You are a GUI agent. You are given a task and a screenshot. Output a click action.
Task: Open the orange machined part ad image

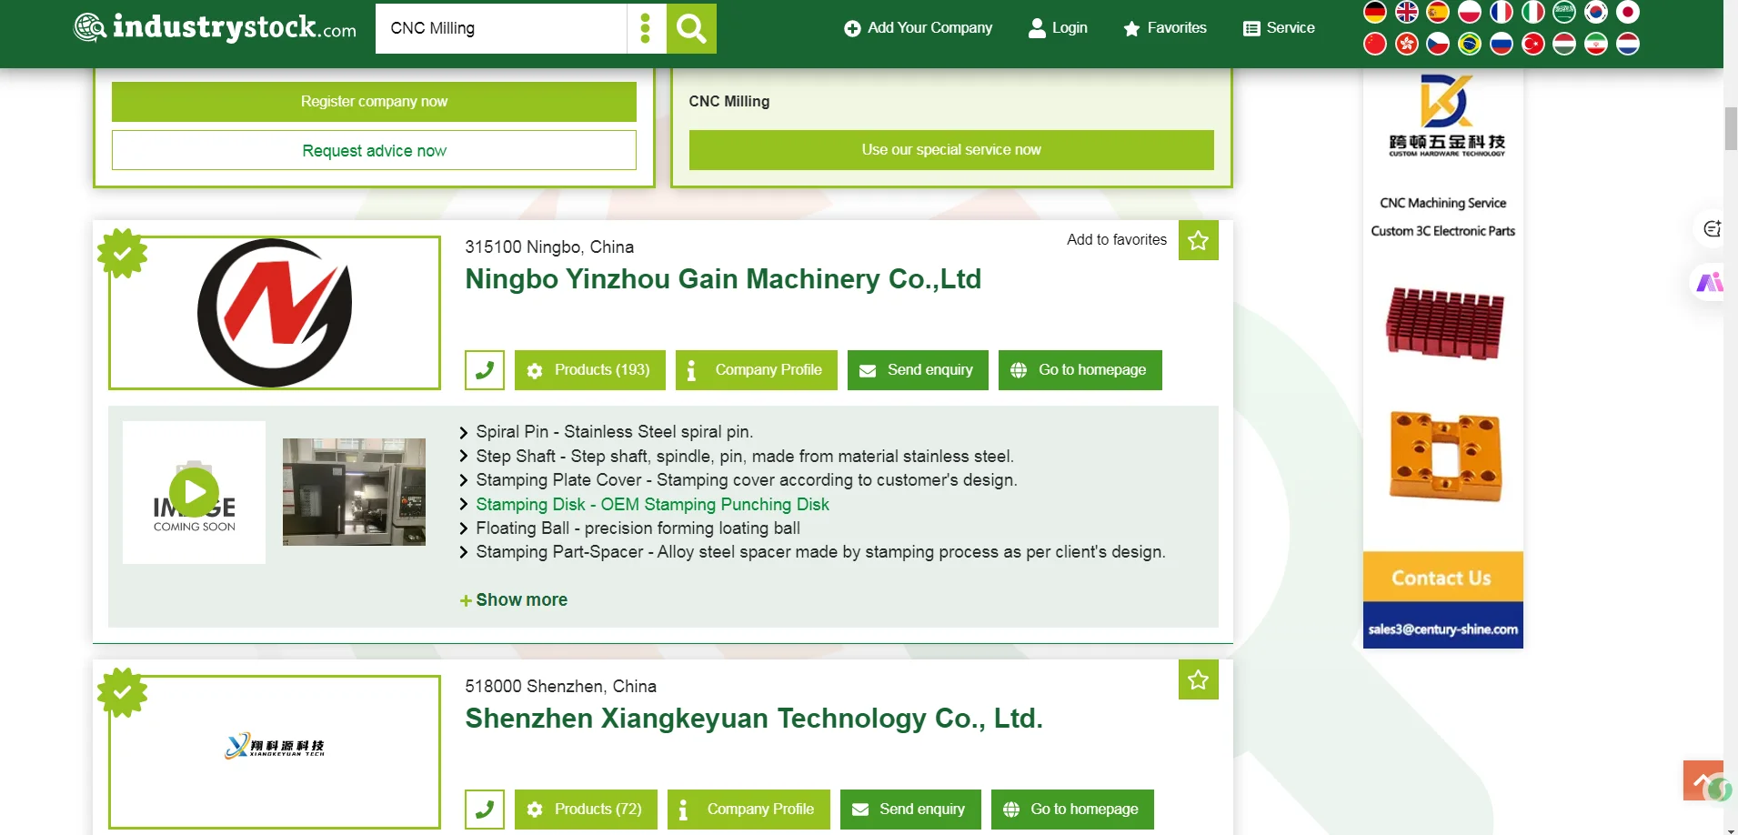point(1445,457)
